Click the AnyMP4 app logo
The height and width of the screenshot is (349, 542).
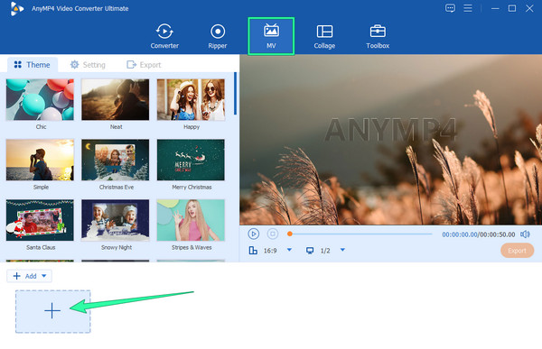point(16,9)
